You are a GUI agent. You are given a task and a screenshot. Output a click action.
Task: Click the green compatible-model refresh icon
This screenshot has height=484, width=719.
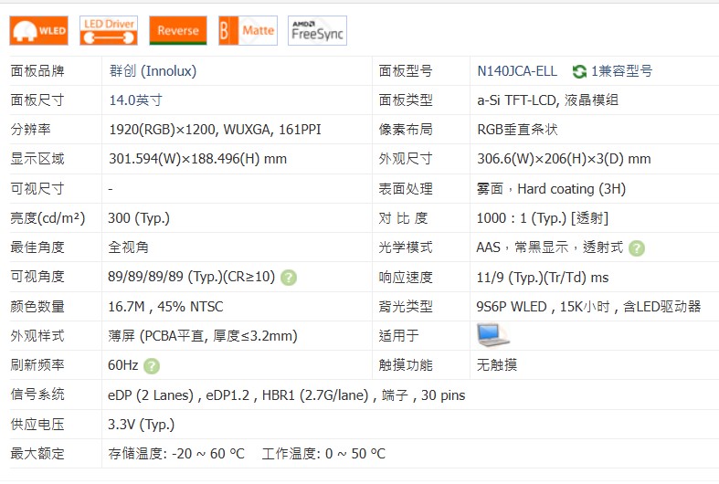pos(579,71)
